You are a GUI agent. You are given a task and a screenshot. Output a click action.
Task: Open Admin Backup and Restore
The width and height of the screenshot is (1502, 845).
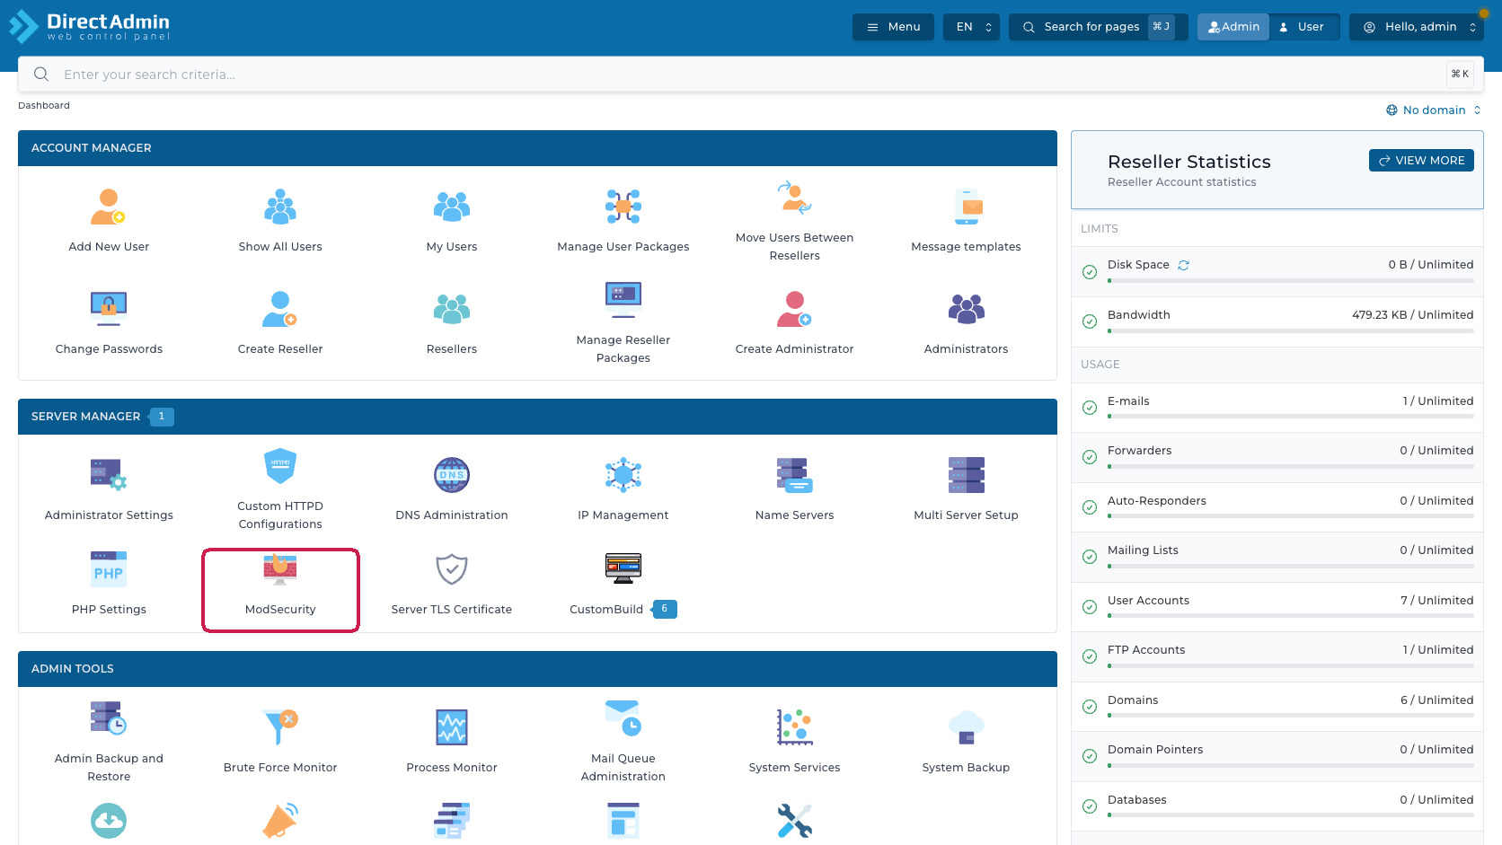point(109,743)
